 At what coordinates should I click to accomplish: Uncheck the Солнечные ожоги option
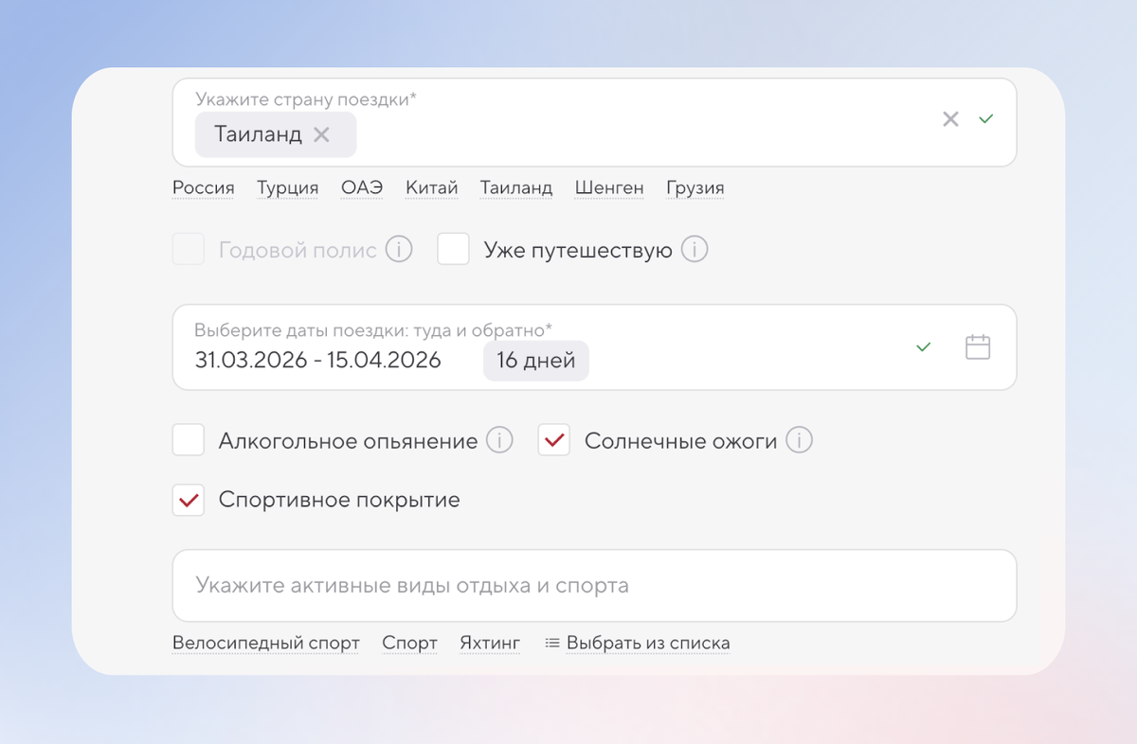click(553, 439)
